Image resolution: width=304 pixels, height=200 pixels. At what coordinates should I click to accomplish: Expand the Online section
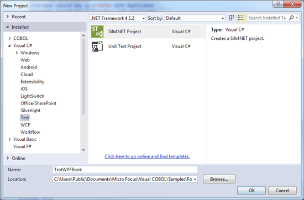pyautogui.click(x=8, y=158)
